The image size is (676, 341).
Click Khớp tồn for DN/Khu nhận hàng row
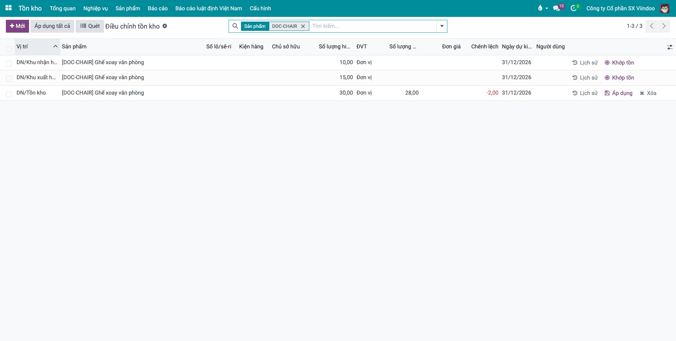(619, 63)
